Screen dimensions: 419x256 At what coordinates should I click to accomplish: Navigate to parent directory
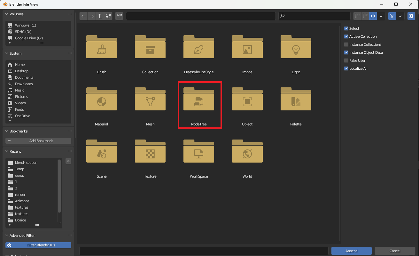coord(100,16)
